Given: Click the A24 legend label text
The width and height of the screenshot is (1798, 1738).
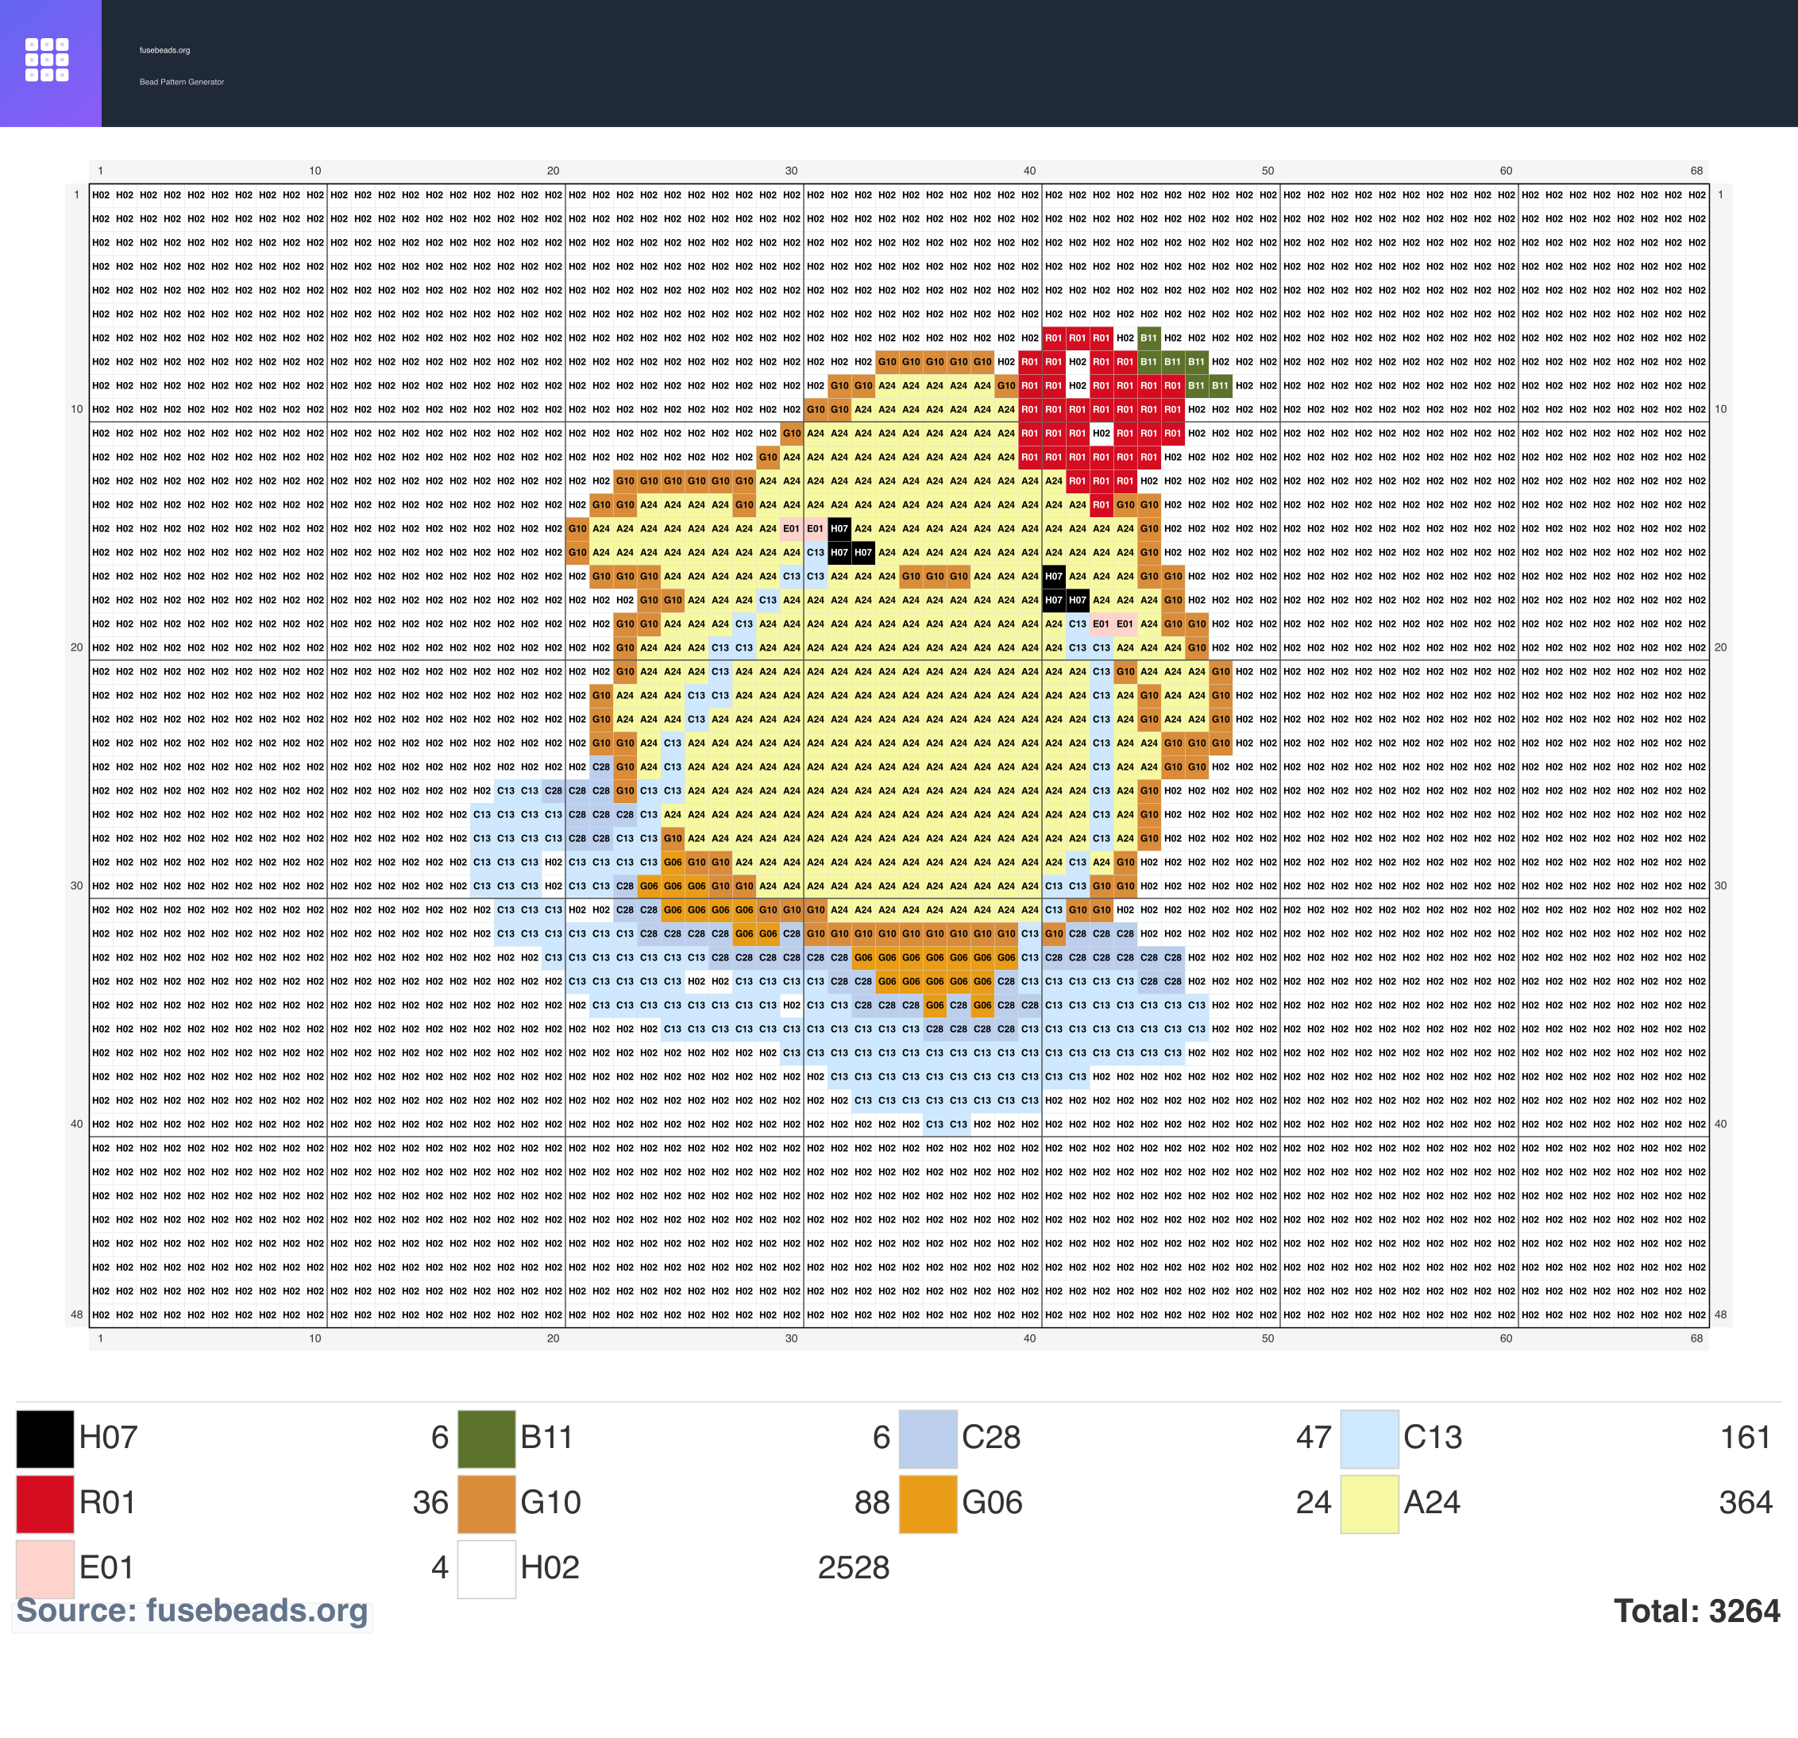Looking at the screenshot, I should point(1432,1503).
